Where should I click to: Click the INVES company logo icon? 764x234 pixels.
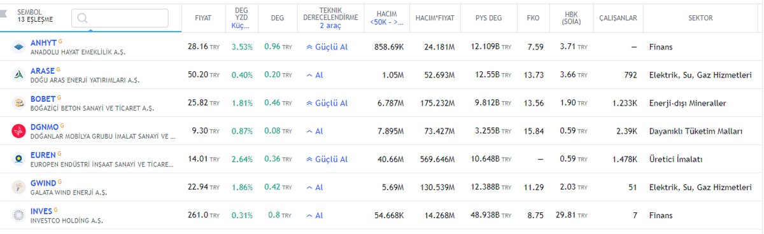pos(18,215)
